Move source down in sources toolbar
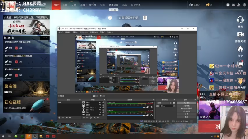The width and height of the screenshot is (248, 139). (x=98, y=118)
